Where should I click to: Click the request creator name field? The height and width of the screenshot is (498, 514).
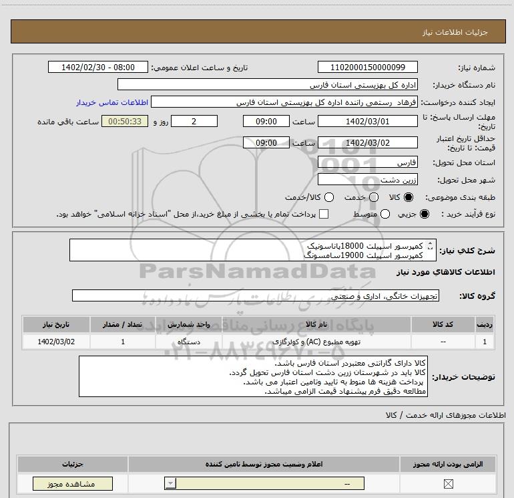pos(284,102)
